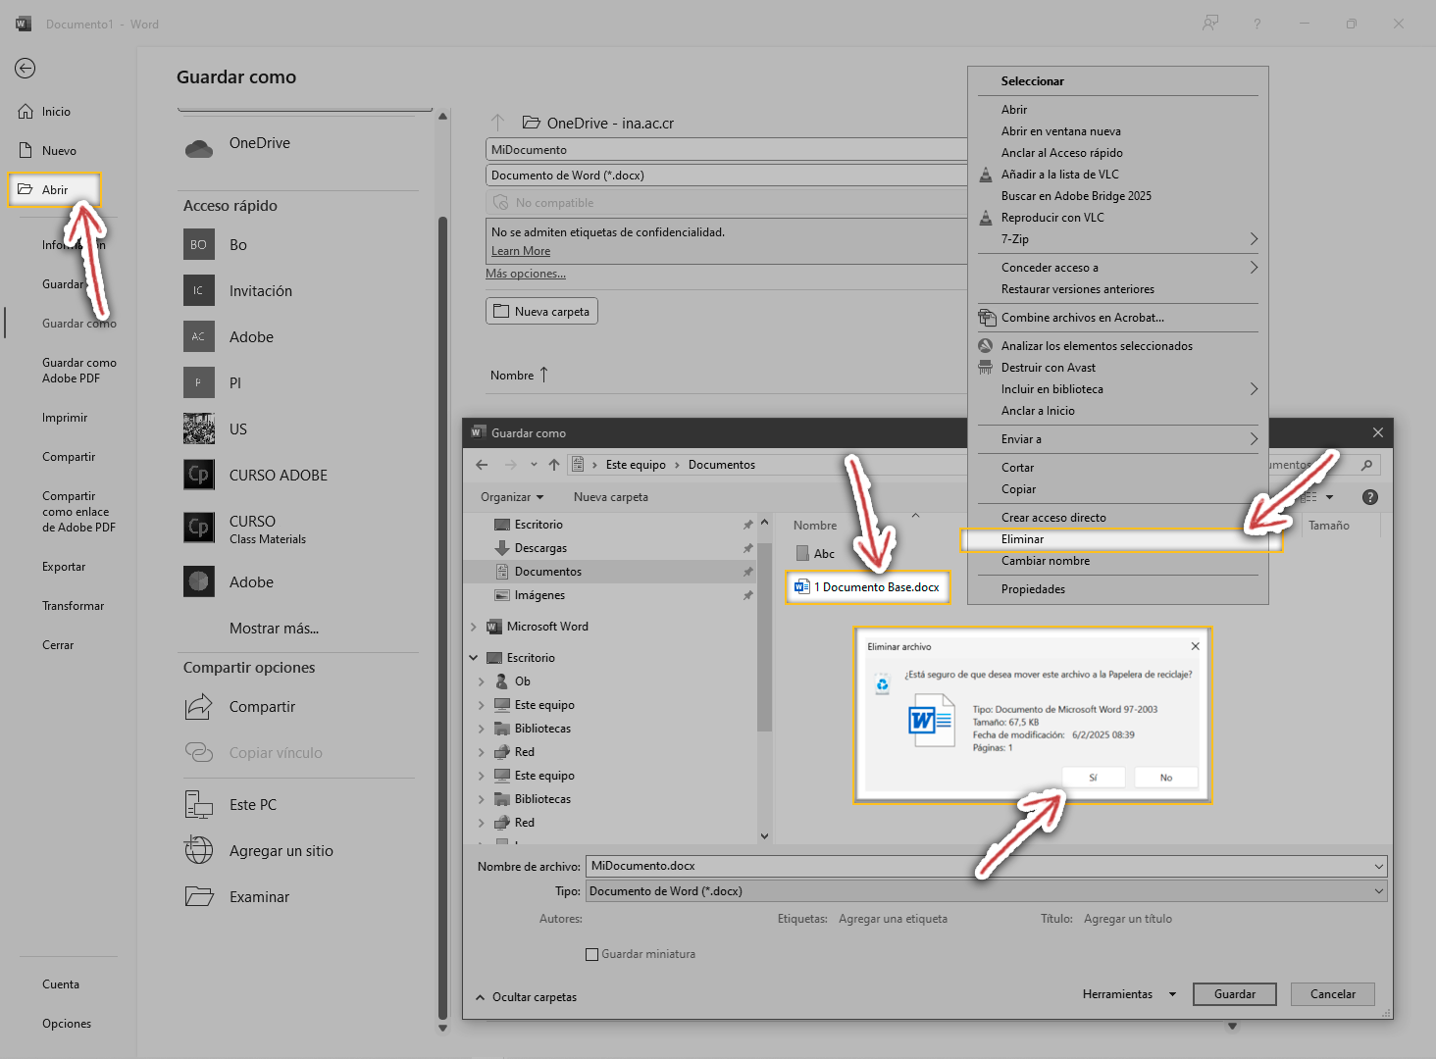Click the Guardar button in dialog

(1234, 994)
